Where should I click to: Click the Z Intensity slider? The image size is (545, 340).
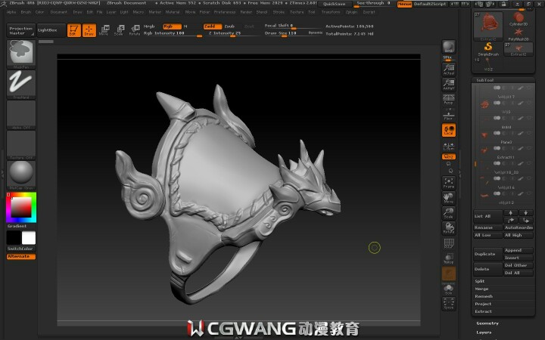pos(233,33)
